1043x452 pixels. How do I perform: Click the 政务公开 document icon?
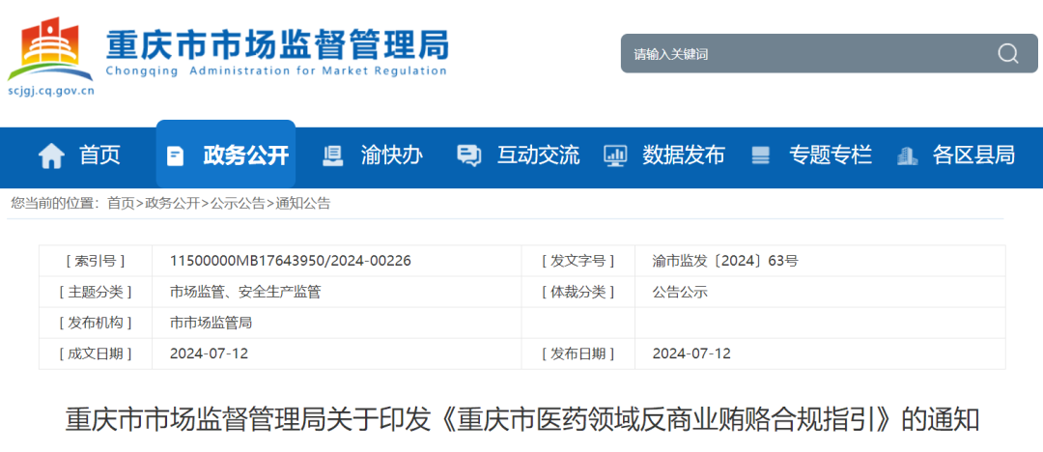175,155
